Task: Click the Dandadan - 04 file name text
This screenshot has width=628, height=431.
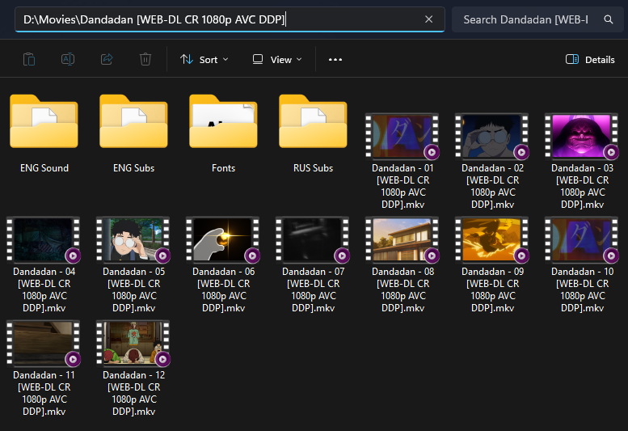Action: click(x=44, y=290)
